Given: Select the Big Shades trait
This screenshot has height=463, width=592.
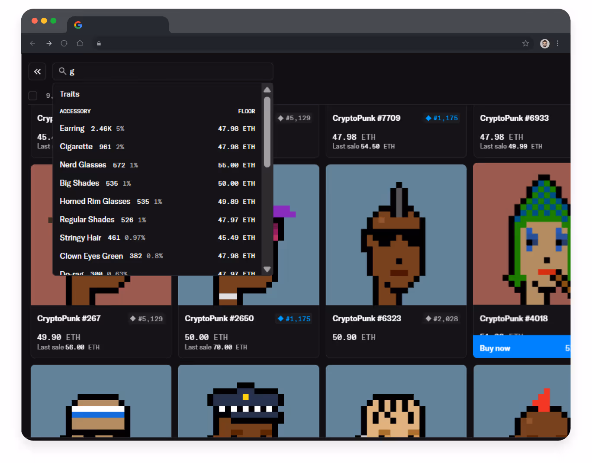Looking at the screenshot, I should (158, 183).
